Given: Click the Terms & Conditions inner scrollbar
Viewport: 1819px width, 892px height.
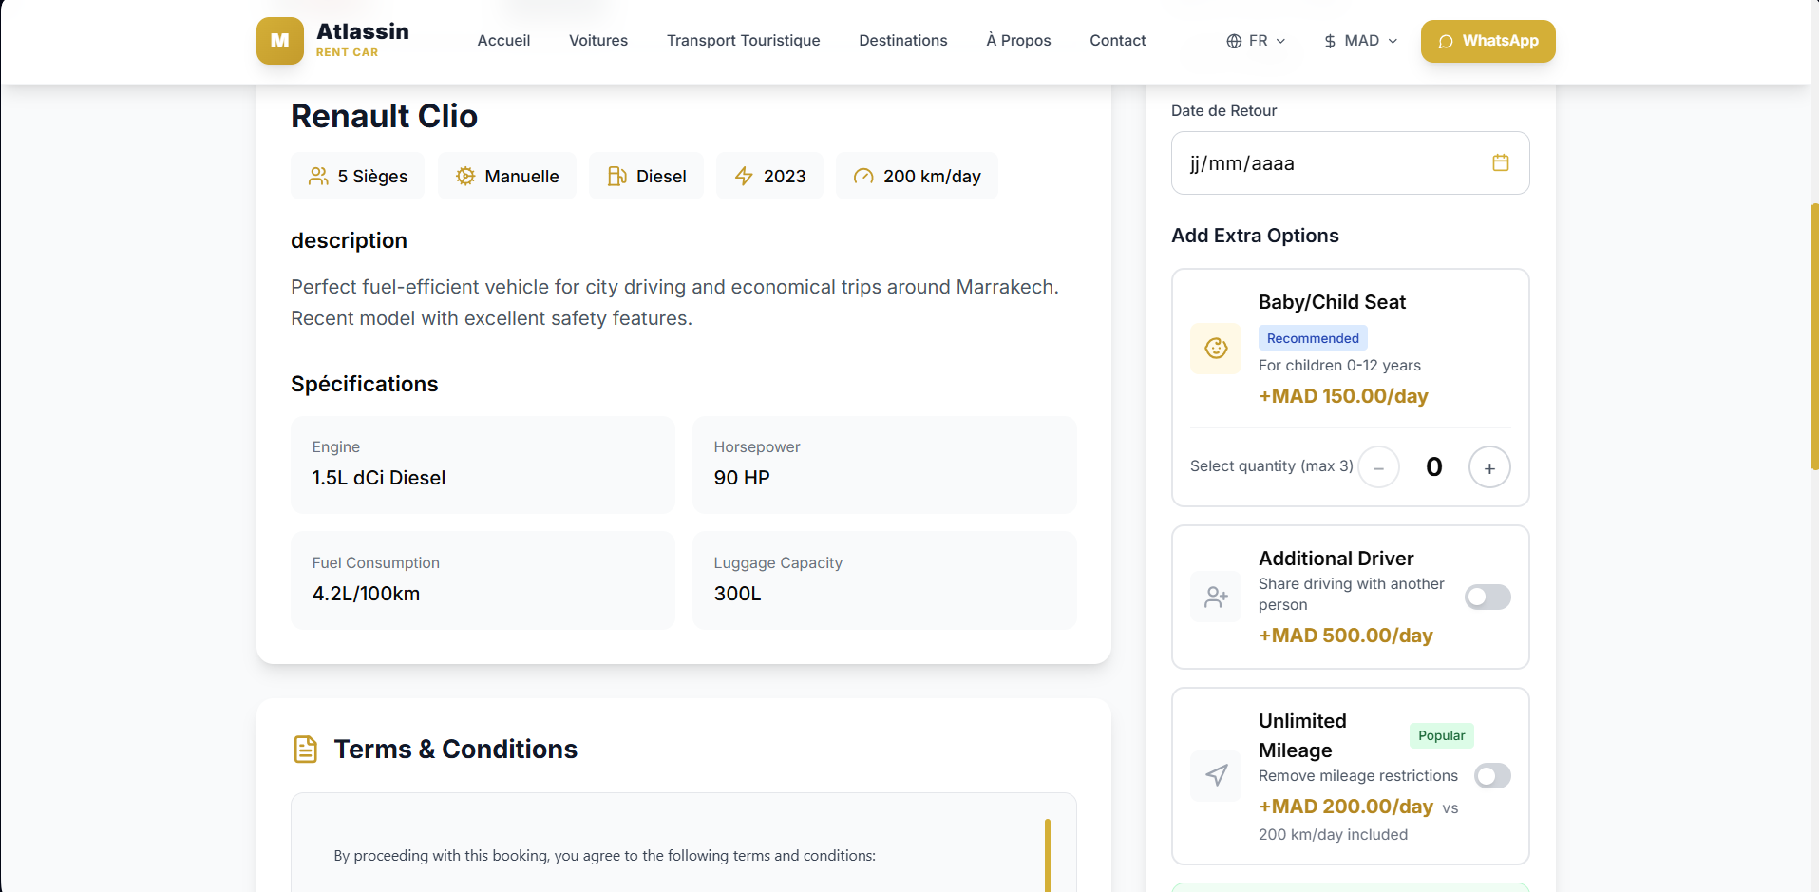Looking at the screenshot, I should [x=1048, y=855].
